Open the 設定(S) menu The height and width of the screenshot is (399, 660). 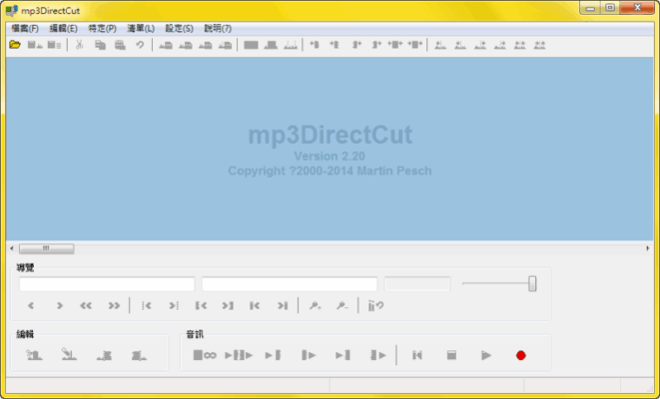[180, 29]
